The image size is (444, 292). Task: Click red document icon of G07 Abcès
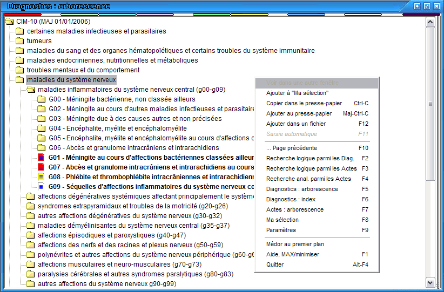pos(42,167)
